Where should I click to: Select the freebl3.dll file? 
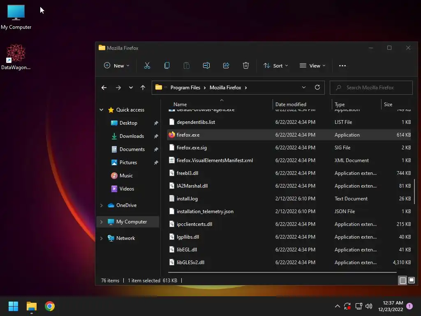click(x=289, y=173)
